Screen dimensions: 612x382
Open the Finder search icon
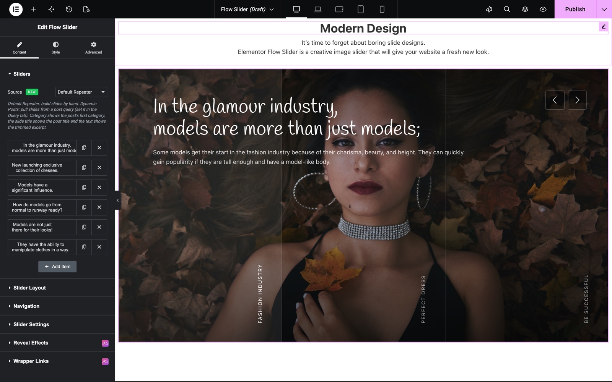[x=507, y=9]
